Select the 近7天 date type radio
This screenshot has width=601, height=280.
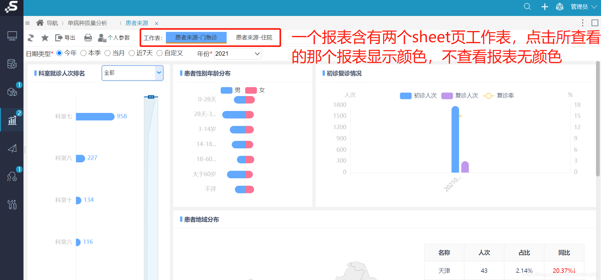click(x=131, y=53)
